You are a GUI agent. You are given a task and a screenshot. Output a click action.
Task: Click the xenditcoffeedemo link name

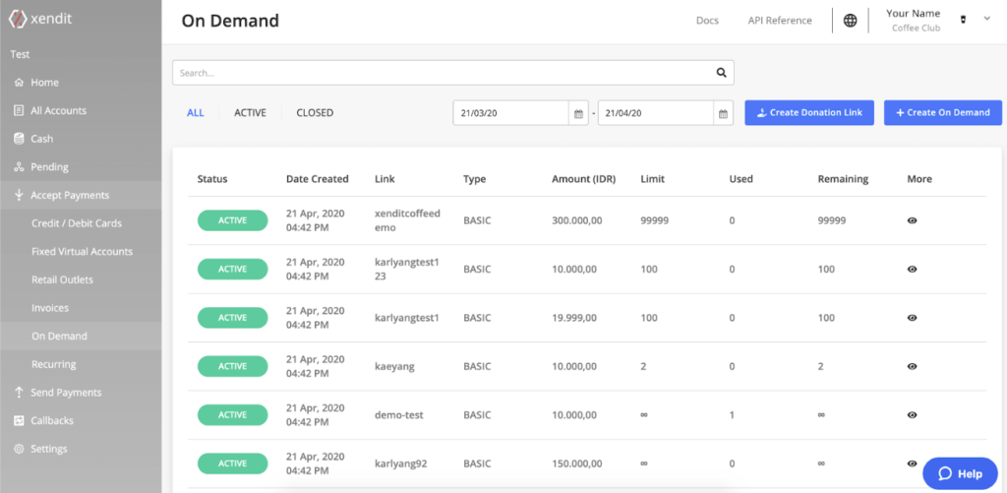(x=407, y=220)
